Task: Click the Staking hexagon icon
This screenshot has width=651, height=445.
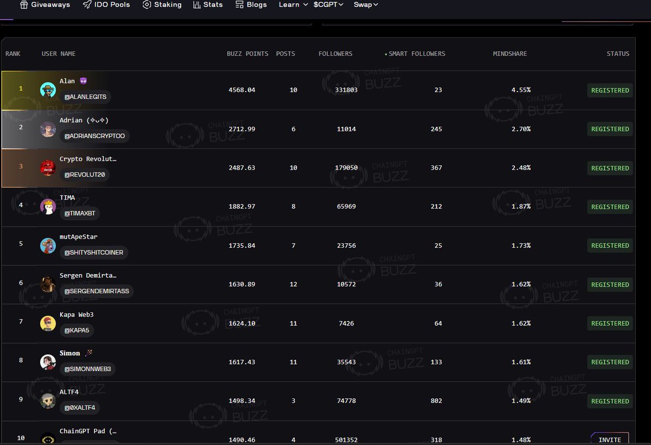Action: (x=147, y=4)
